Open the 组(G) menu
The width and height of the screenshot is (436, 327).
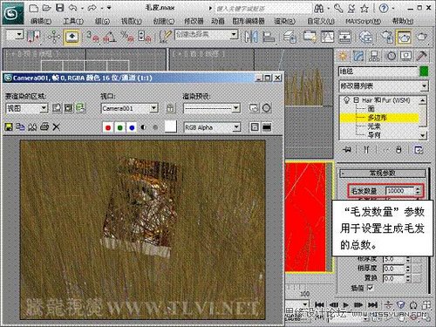102,21
